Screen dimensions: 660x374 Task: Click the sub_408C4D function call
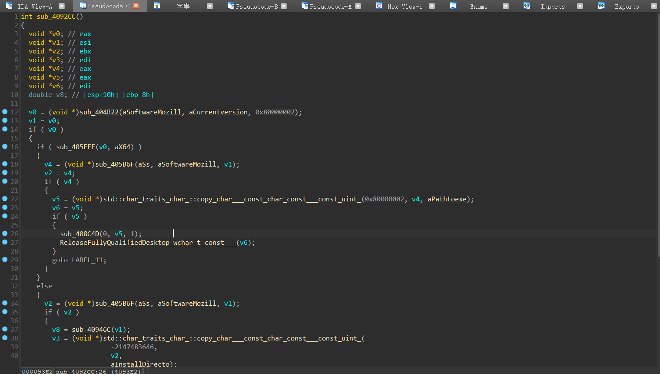coord(80,234)
